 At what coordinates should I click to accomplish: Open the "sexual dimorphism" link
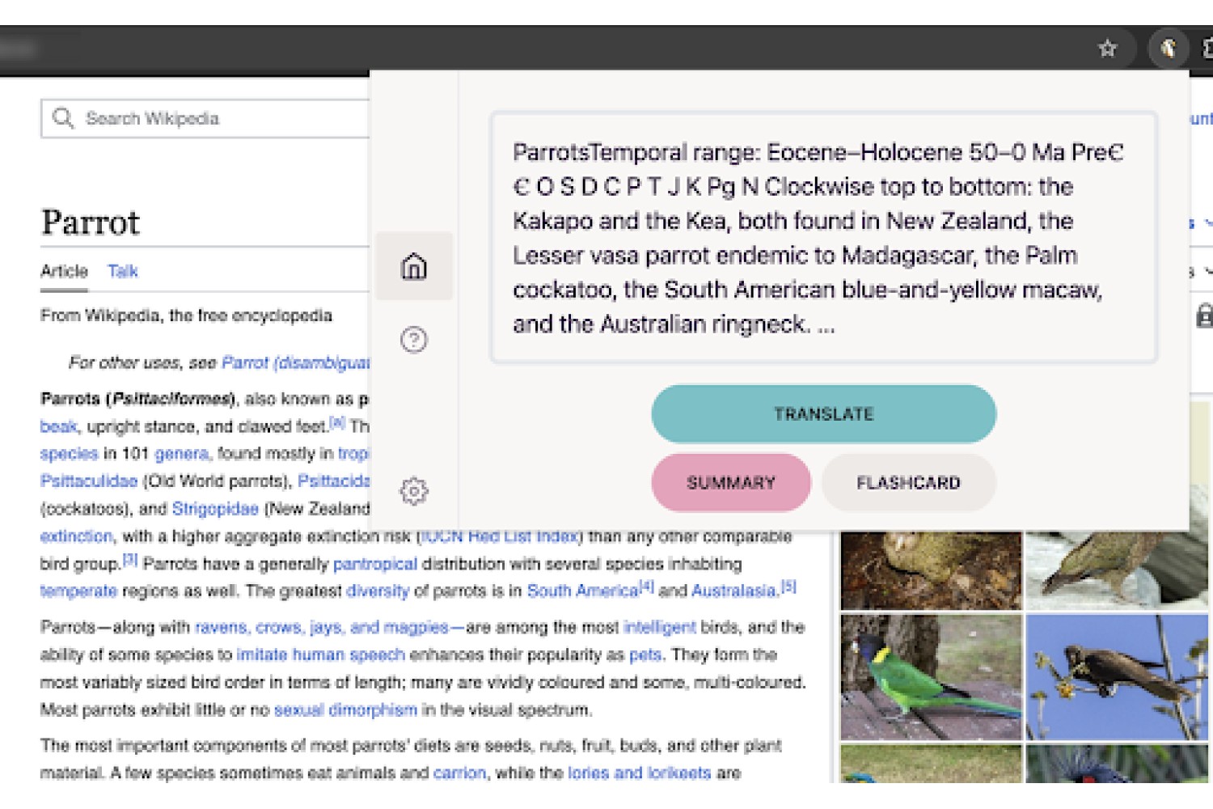pos(345,709)
